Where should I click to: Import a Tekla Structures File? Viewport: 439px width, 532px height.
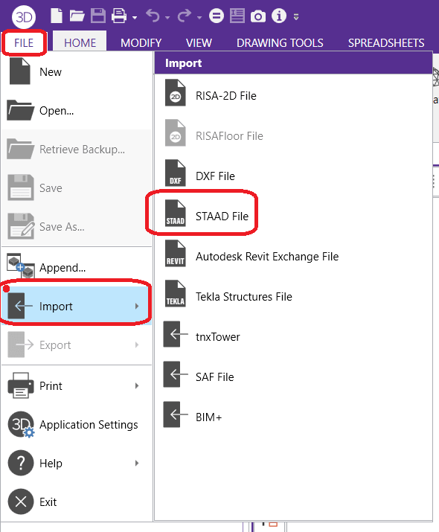[x=293, y=297]
